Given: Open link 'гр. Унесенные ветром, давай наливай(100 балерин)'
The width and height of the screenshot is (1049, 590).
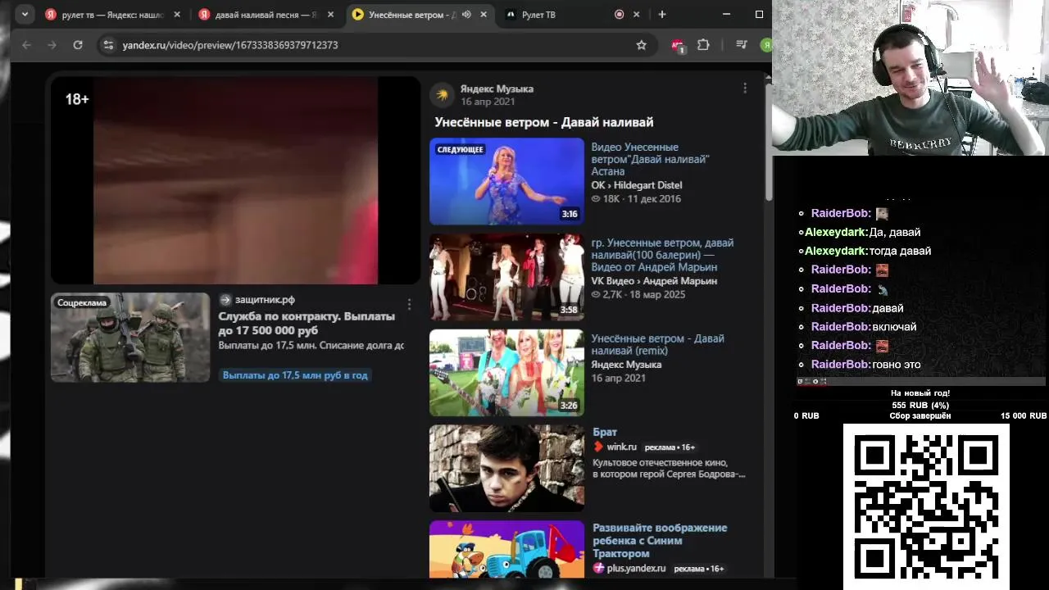Looking at the screenshot, I should [663, 255].
